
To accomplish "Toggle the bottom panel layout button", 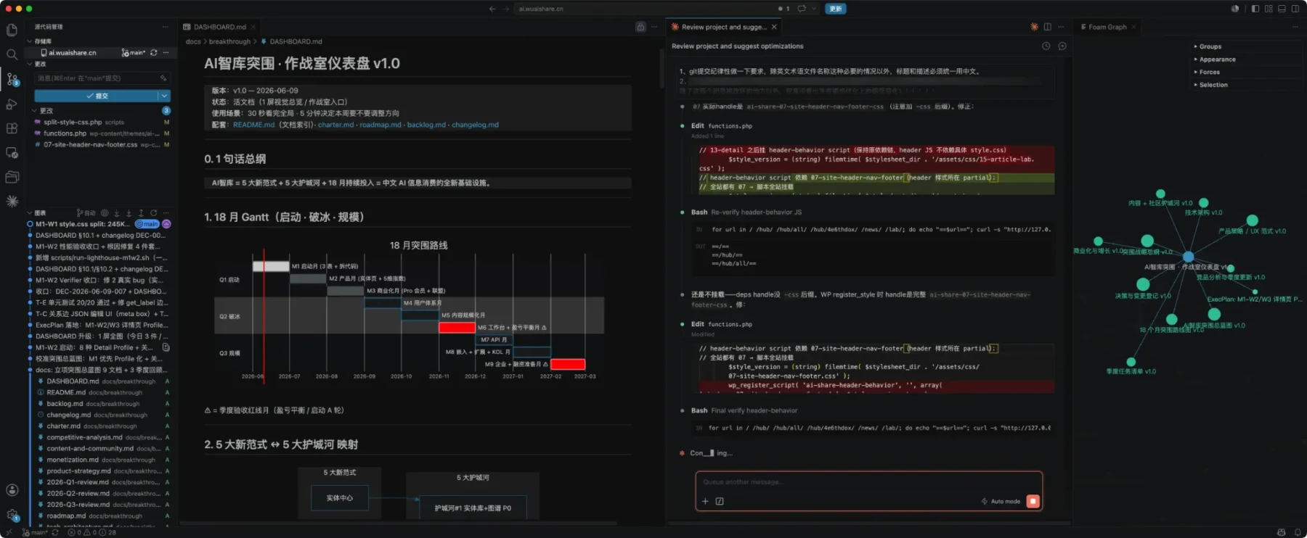I will [x=1282, y=9].
